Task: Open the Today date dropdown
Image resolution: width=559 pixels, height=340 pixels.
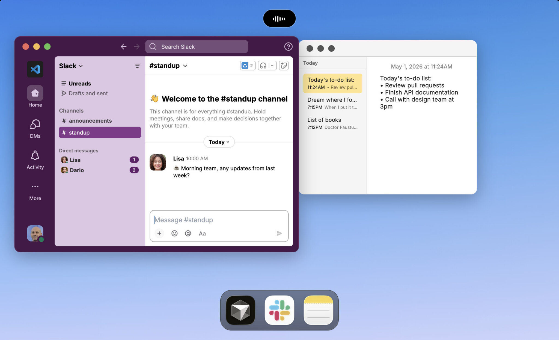Action: [x=219, y=142]
